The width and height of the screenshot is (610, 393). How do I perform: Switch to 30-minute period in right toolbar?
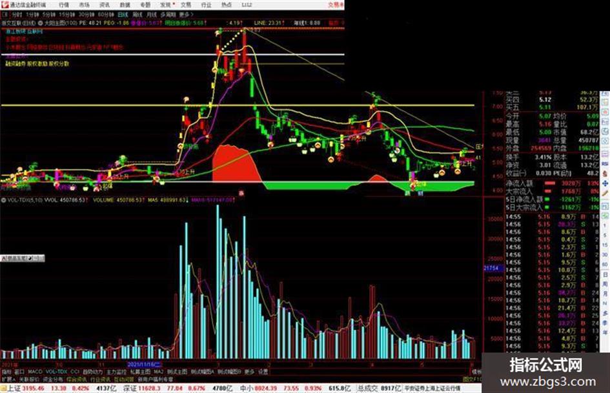click(605, 255)
